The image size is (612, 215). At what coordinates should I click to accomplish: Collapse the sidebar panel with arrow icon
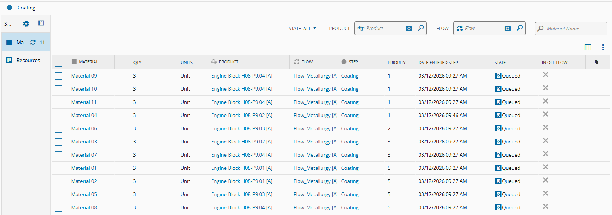(x=41, y=23)
